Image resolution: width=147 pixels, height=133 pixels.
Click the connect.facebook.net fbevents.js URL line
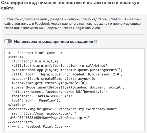[x=60, y=92]
